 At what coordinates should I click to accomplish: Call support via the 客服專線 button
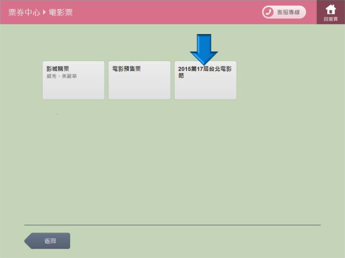click(x=284, y=12)
